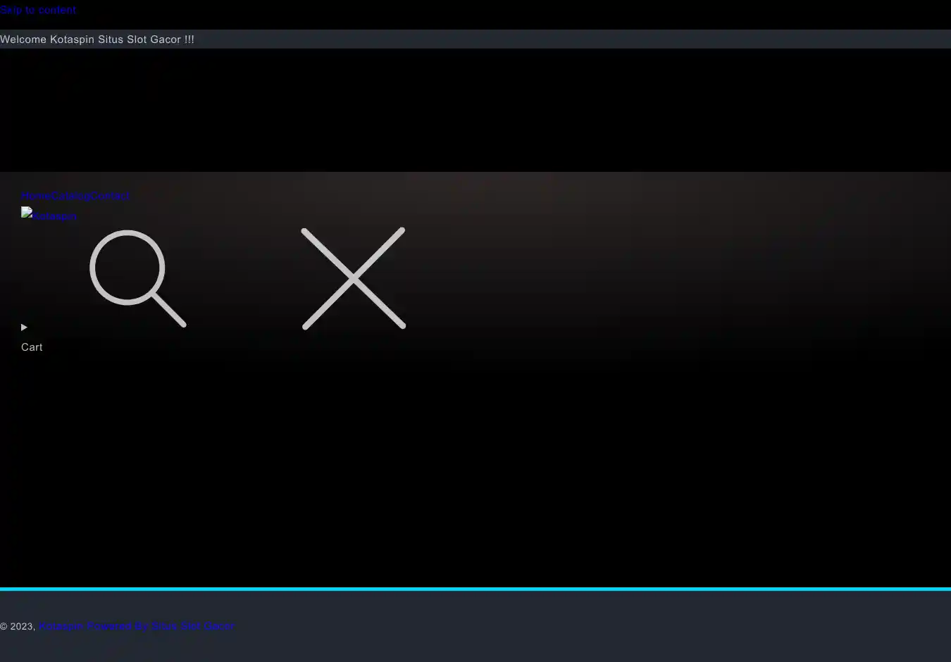Screen dimensions: 951x662
Task: Close the search with the X icon
Action: click(353, 278)
